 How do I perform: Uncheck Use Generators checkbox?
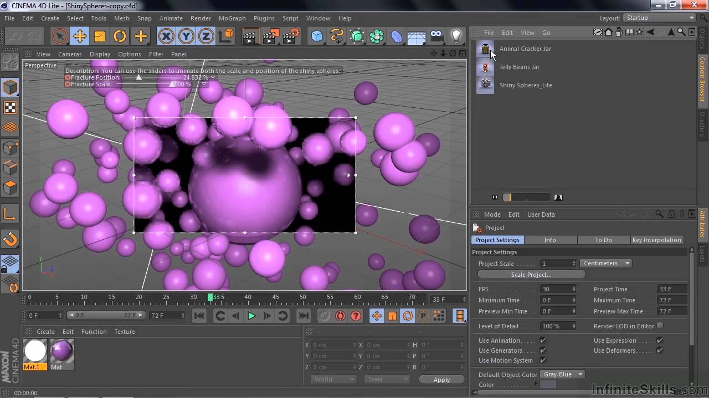click(x=543, y=350)
